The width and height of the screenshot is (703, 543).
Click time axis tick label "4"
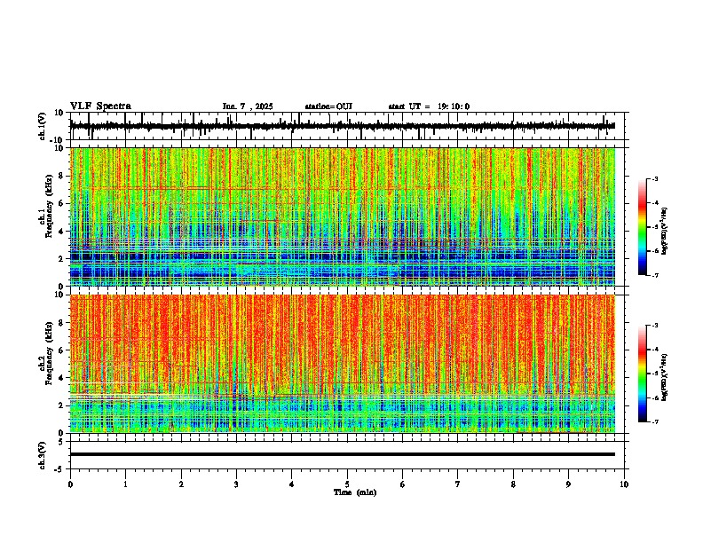[x=291, y=484]
